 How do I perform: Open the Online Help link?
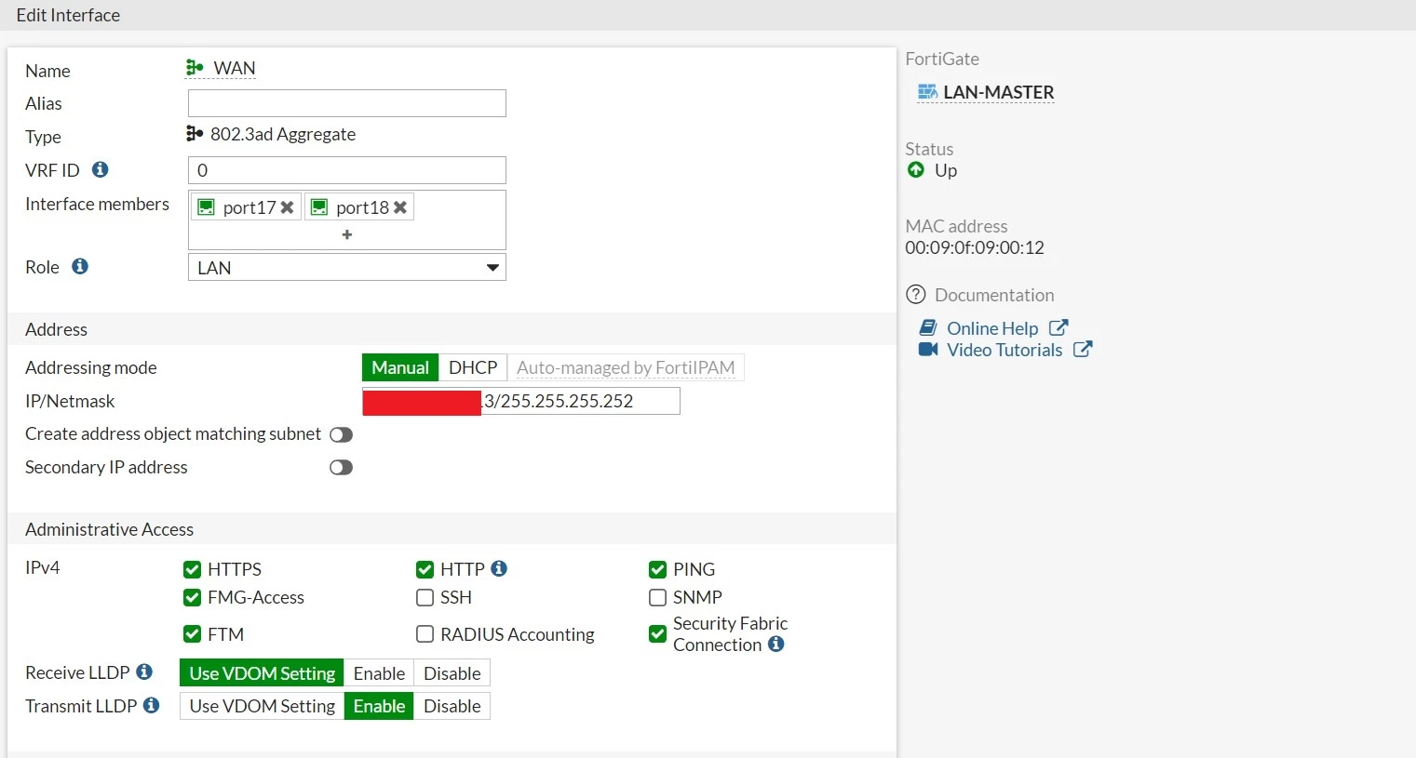click(x=992, y=327)
